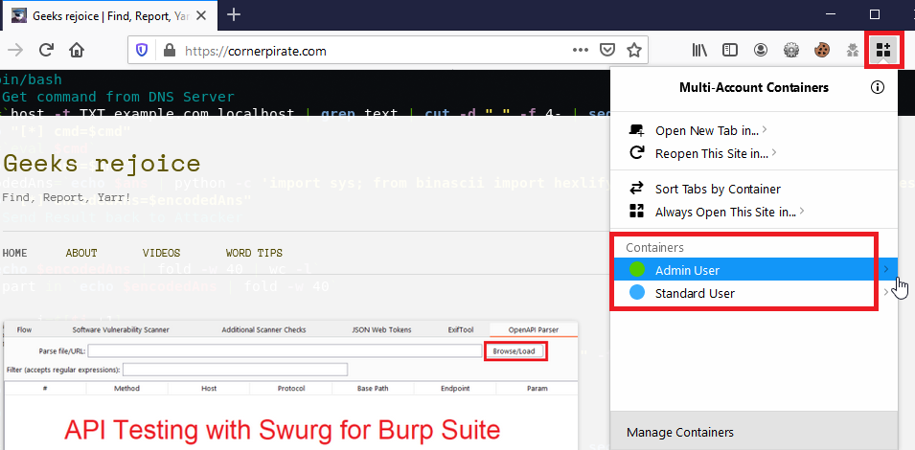Open the containers info icon
This screenshot has height=450, width=915.
click(x=878, y=88)
